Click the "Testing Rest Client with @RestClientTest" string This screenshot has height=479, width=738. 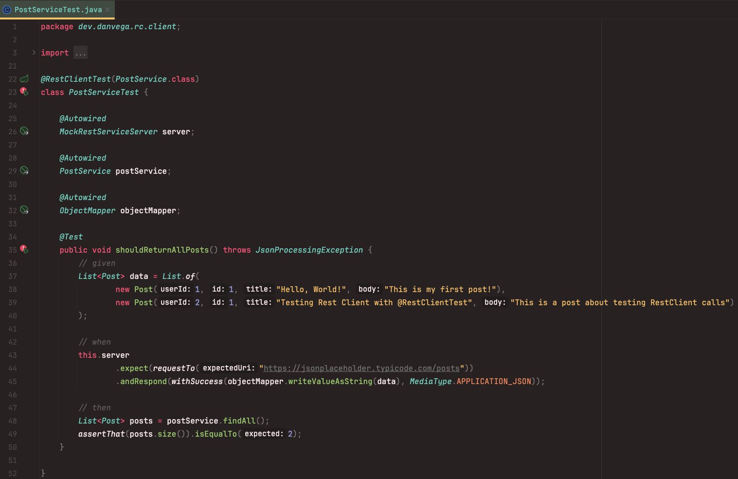coord(375,302)
